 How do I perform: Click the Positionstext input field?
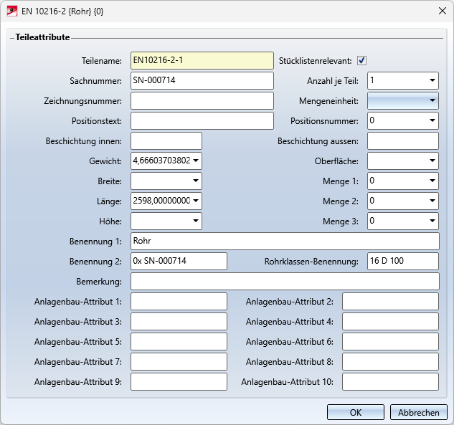pyautogui.click(x=202, y=120)
